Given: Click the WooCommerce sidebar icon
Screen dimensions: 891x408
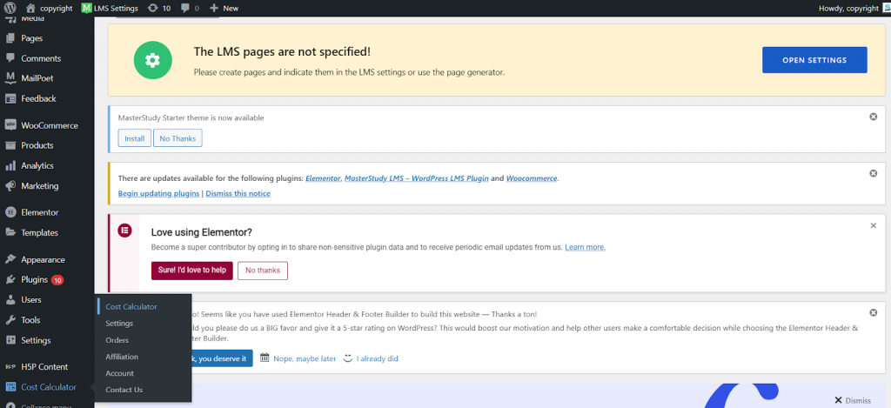Looking at the screenshot, I should [x=10, y=125].
